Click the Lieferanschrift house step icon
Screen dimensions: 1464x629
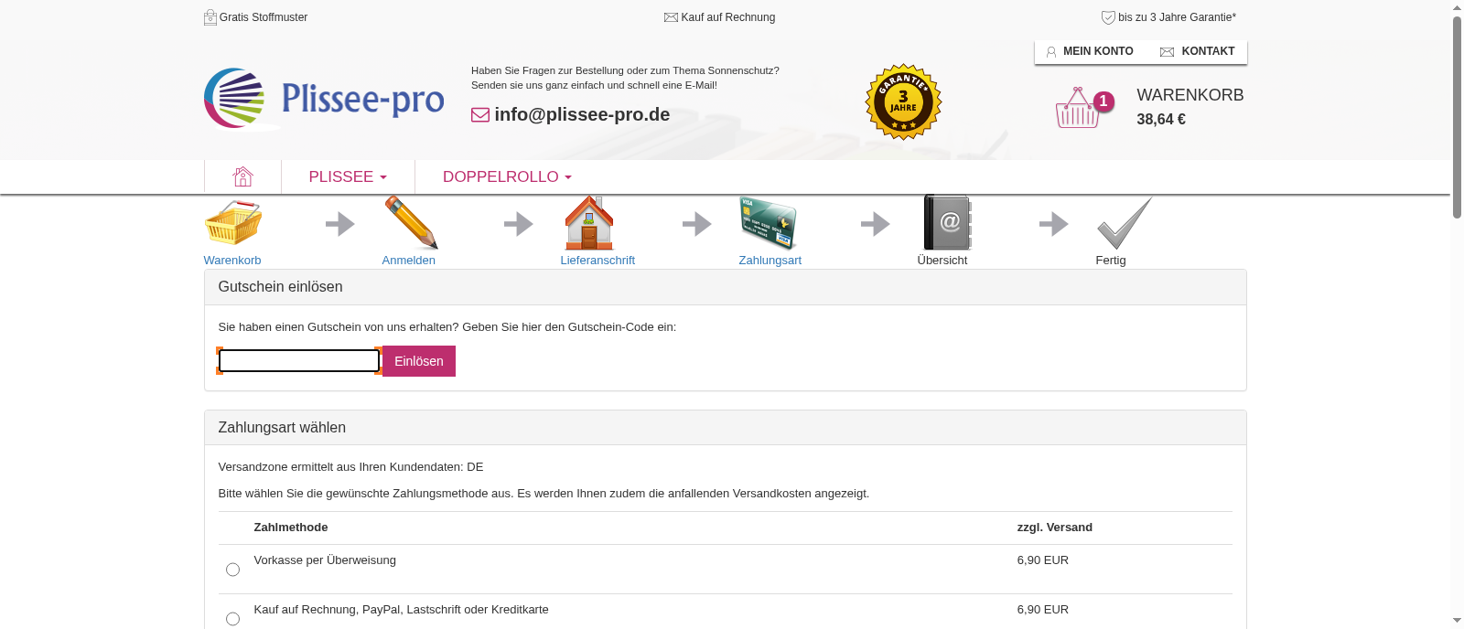[x=589, y=222]
